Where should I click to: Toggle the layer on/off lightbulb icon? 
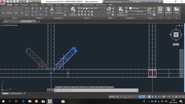tap(79, 8)
